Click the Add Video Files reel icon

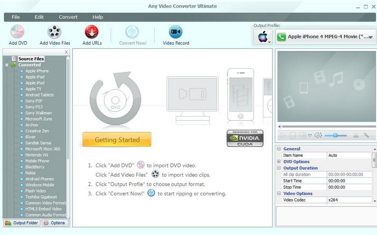click(x=54, y=32)
